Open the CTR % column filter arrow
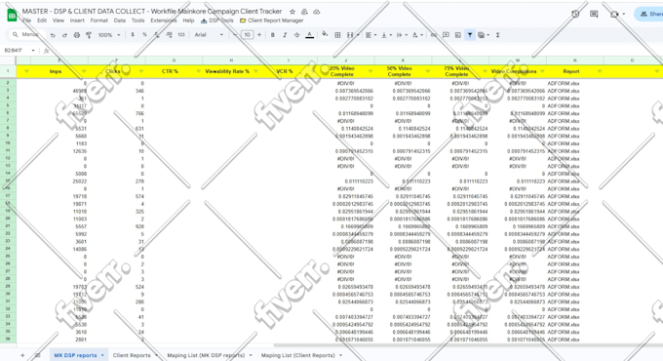Viewport: 663px width, 361px height. pos(198,71)
